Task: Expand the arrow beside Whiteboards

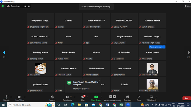Action: (x=157, y=97)
